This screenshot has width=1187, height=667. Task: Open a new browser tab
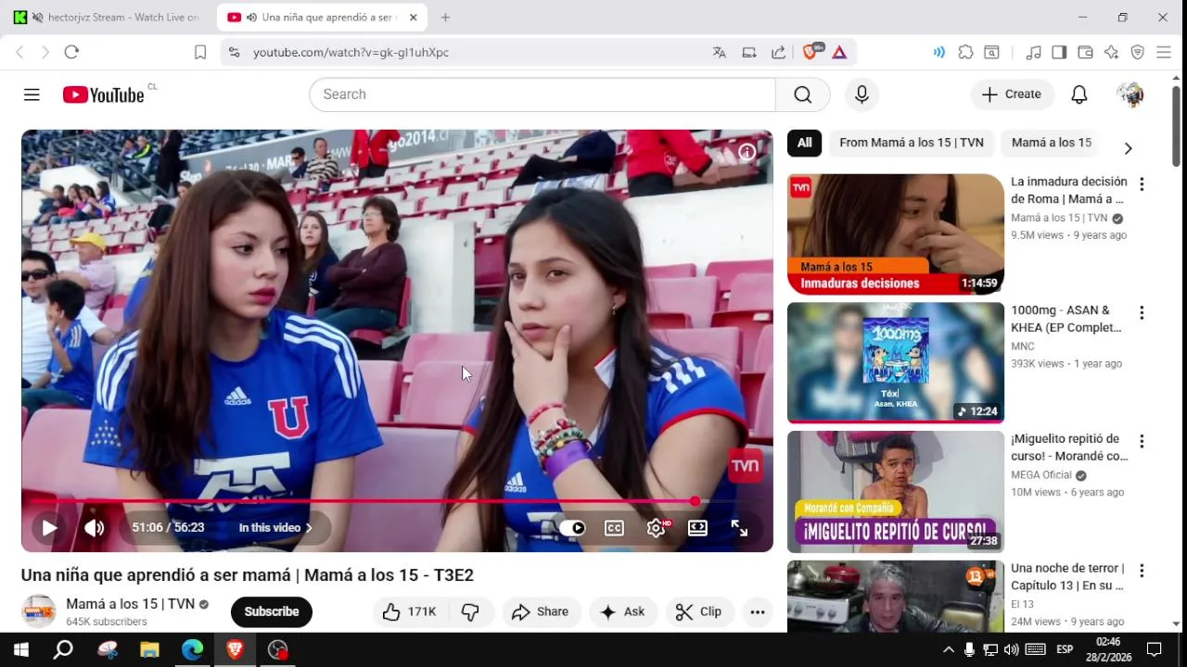pos(445,18)
